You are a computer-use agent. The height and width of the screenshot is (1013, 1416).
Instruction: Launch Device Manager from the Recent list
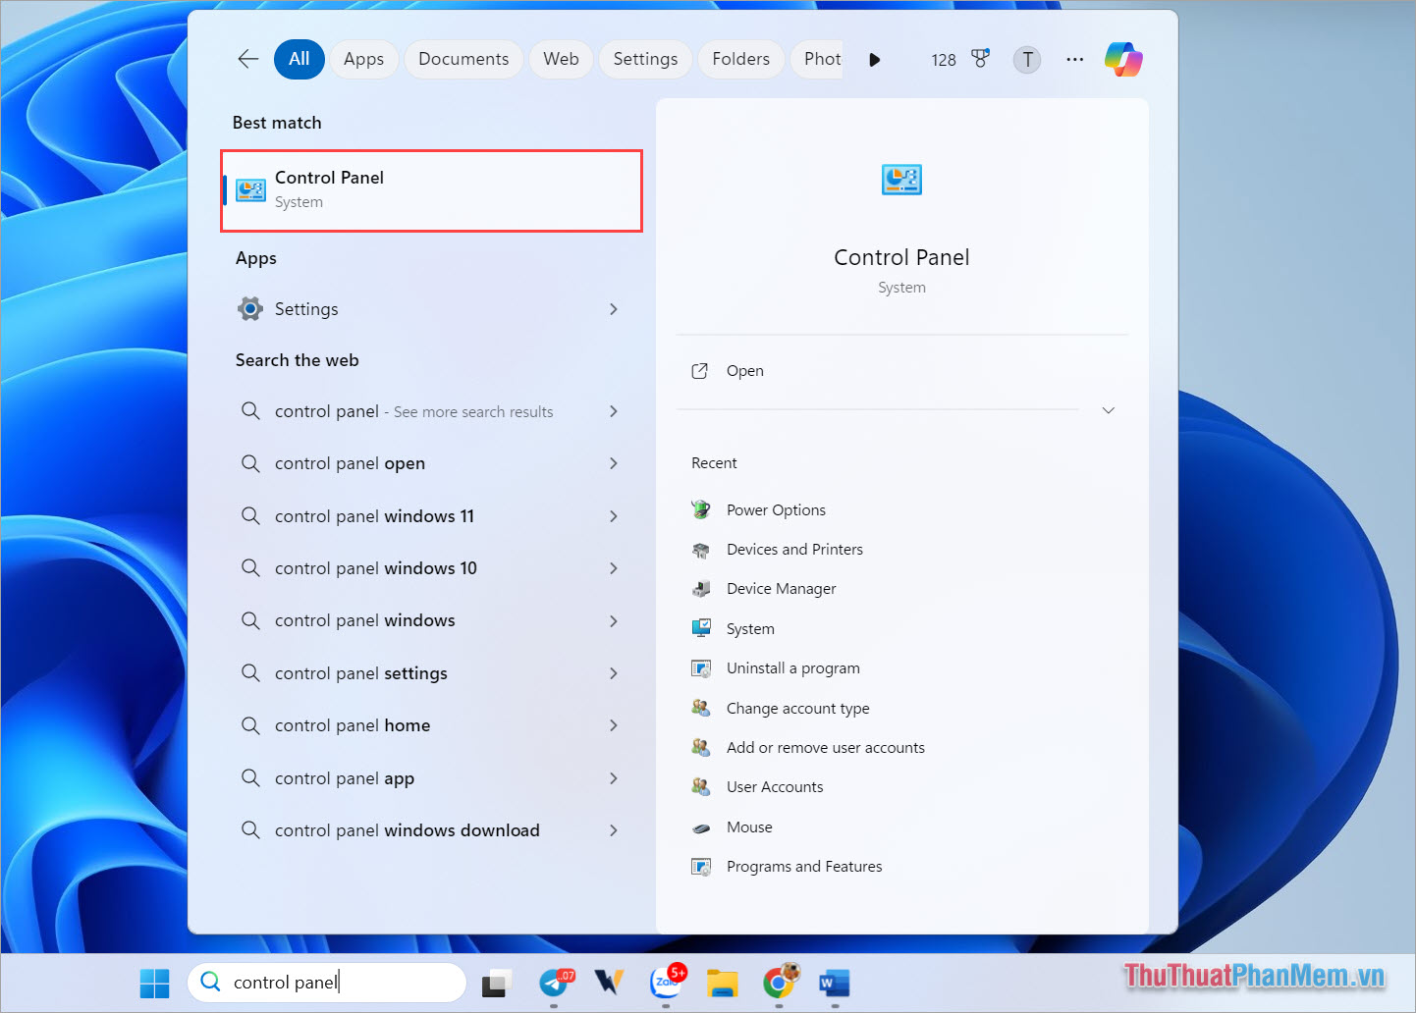coord(781,588)
